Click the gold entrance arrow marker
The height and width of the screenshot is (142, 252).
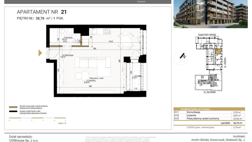(x=40, y=53)
